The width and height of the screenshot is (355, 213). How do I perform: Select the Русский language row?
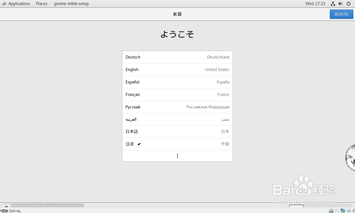pyautogui.click(x=177, y=107)
